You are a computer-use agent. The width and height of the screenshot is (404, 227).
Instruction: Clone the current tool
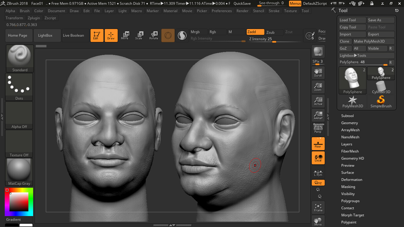pos(345,41)
